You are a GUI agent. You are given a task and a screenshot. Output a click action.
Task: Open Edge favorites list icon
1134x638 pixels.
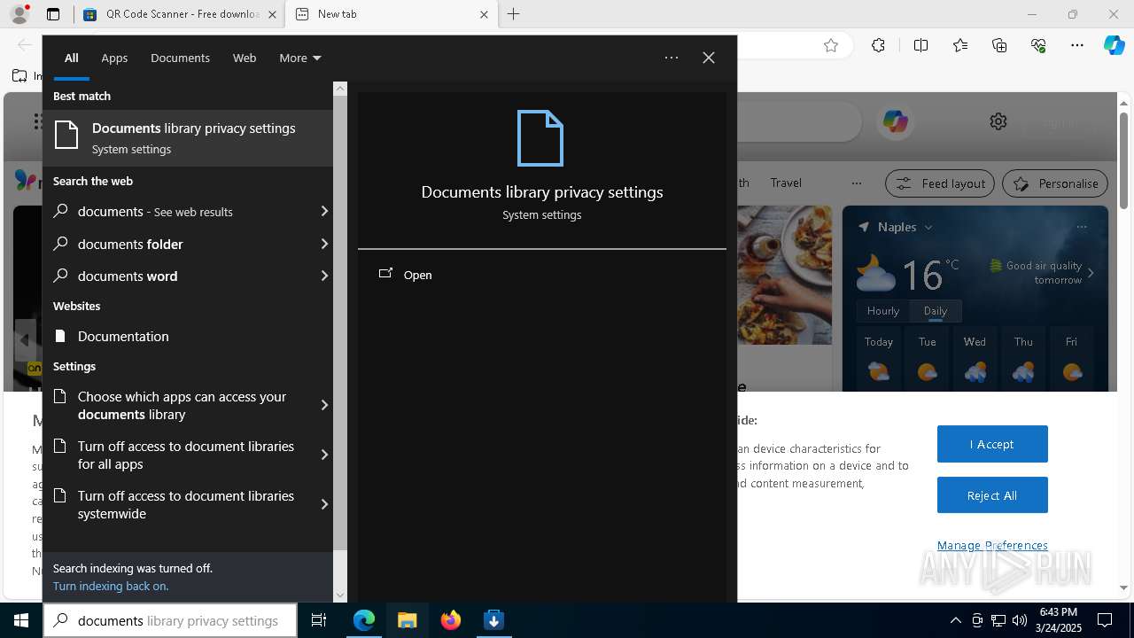tap(960, 46)
